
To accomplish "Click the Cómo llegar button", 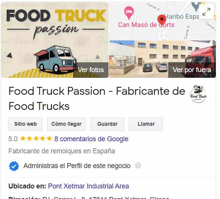I will coord(67,124).
